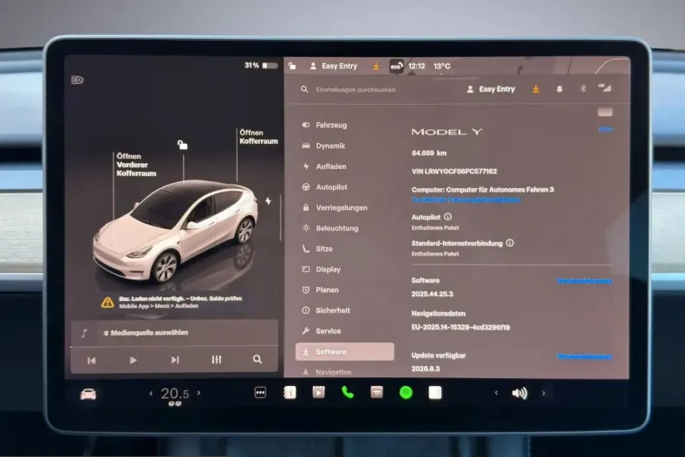Tap the unlock padlock above the car
This screenshot has height=457, width=685.
pos(183,145)
